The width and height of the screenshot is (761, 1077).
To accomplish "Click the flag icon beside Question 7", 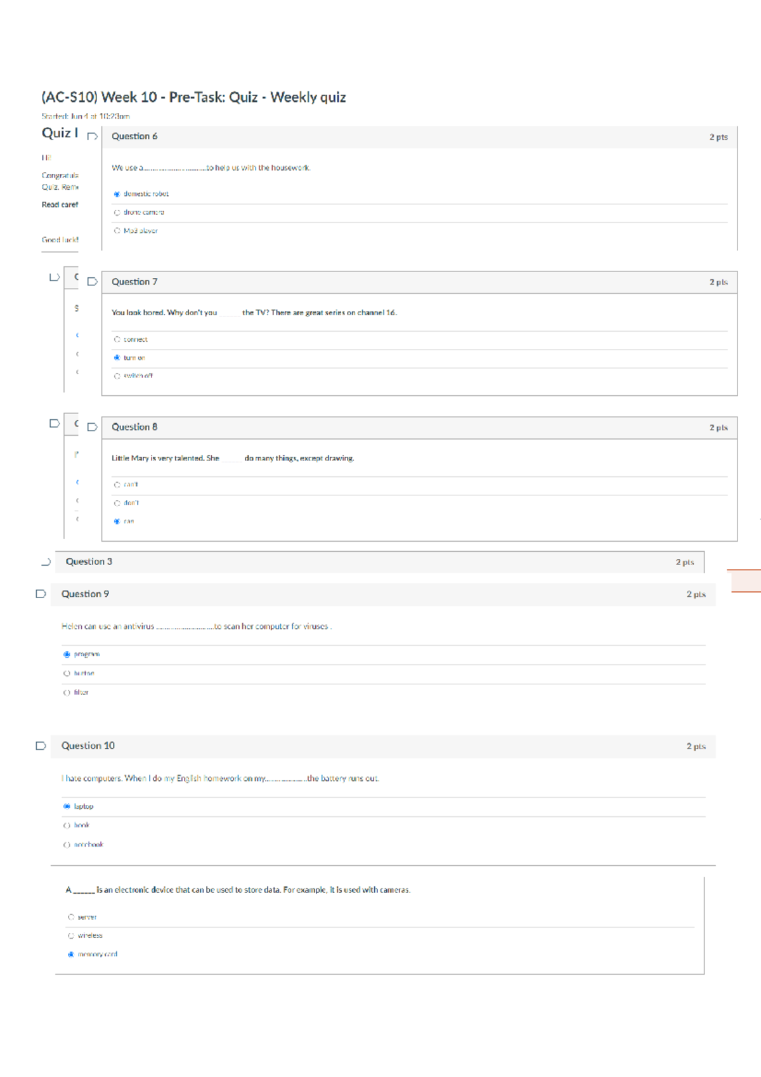I will [x=93, y=282].
